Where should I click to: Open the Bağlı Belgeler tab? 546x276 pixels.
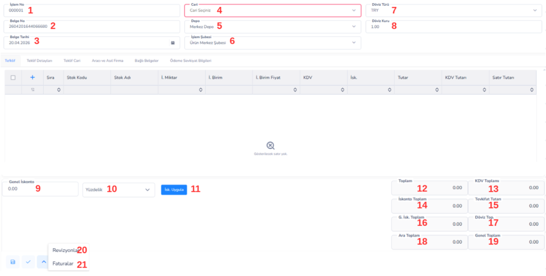(147, 61)
